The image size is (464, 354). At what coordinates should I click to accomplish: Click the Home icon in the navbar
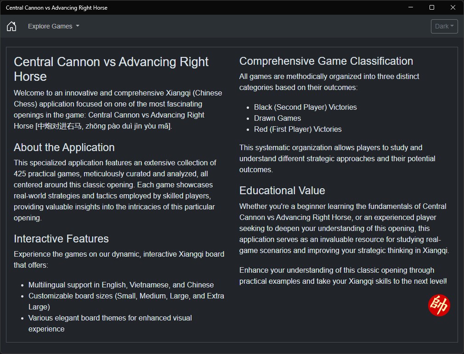[11, 26]
